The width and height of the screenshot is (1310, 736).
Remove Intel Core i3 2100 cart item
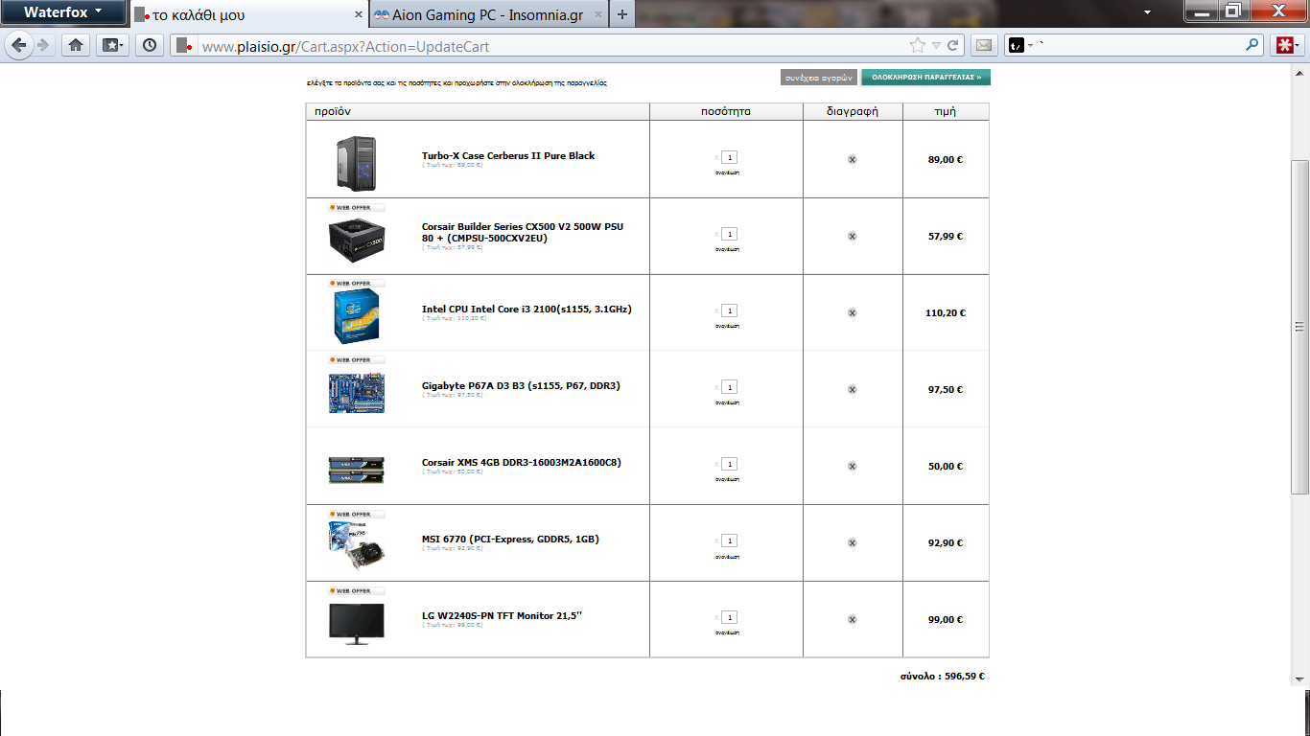click(x=852, y=312)
